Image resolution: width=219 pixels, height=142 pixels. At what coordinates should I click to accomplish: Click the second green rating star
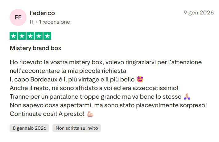pos(22,36)
